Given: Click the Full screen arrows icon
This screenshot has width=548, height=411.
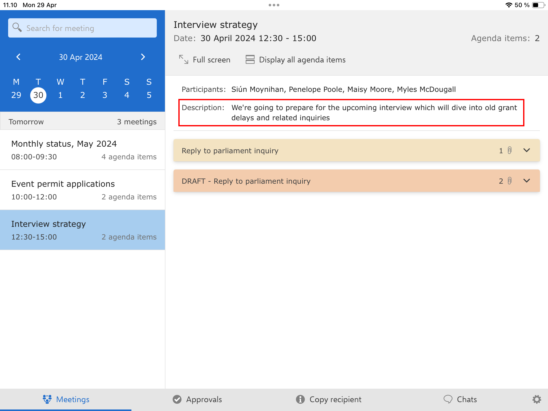Looking at the screenshot, I should [x=183, y=60].
